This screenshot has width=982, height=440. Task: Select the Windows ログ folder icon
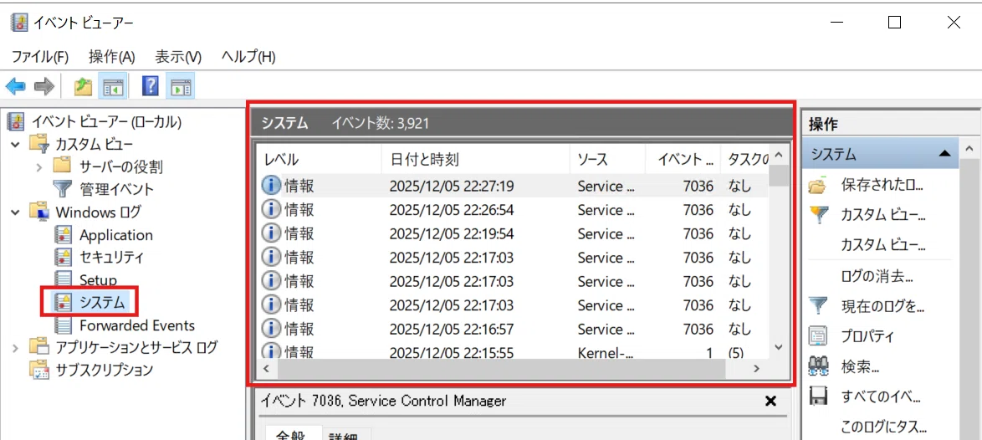tap(38, 212)
